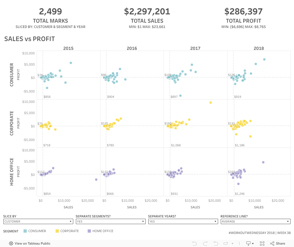The image size is (294, 247).
Task: Click the 2015 column header
Action: (68, 48)
